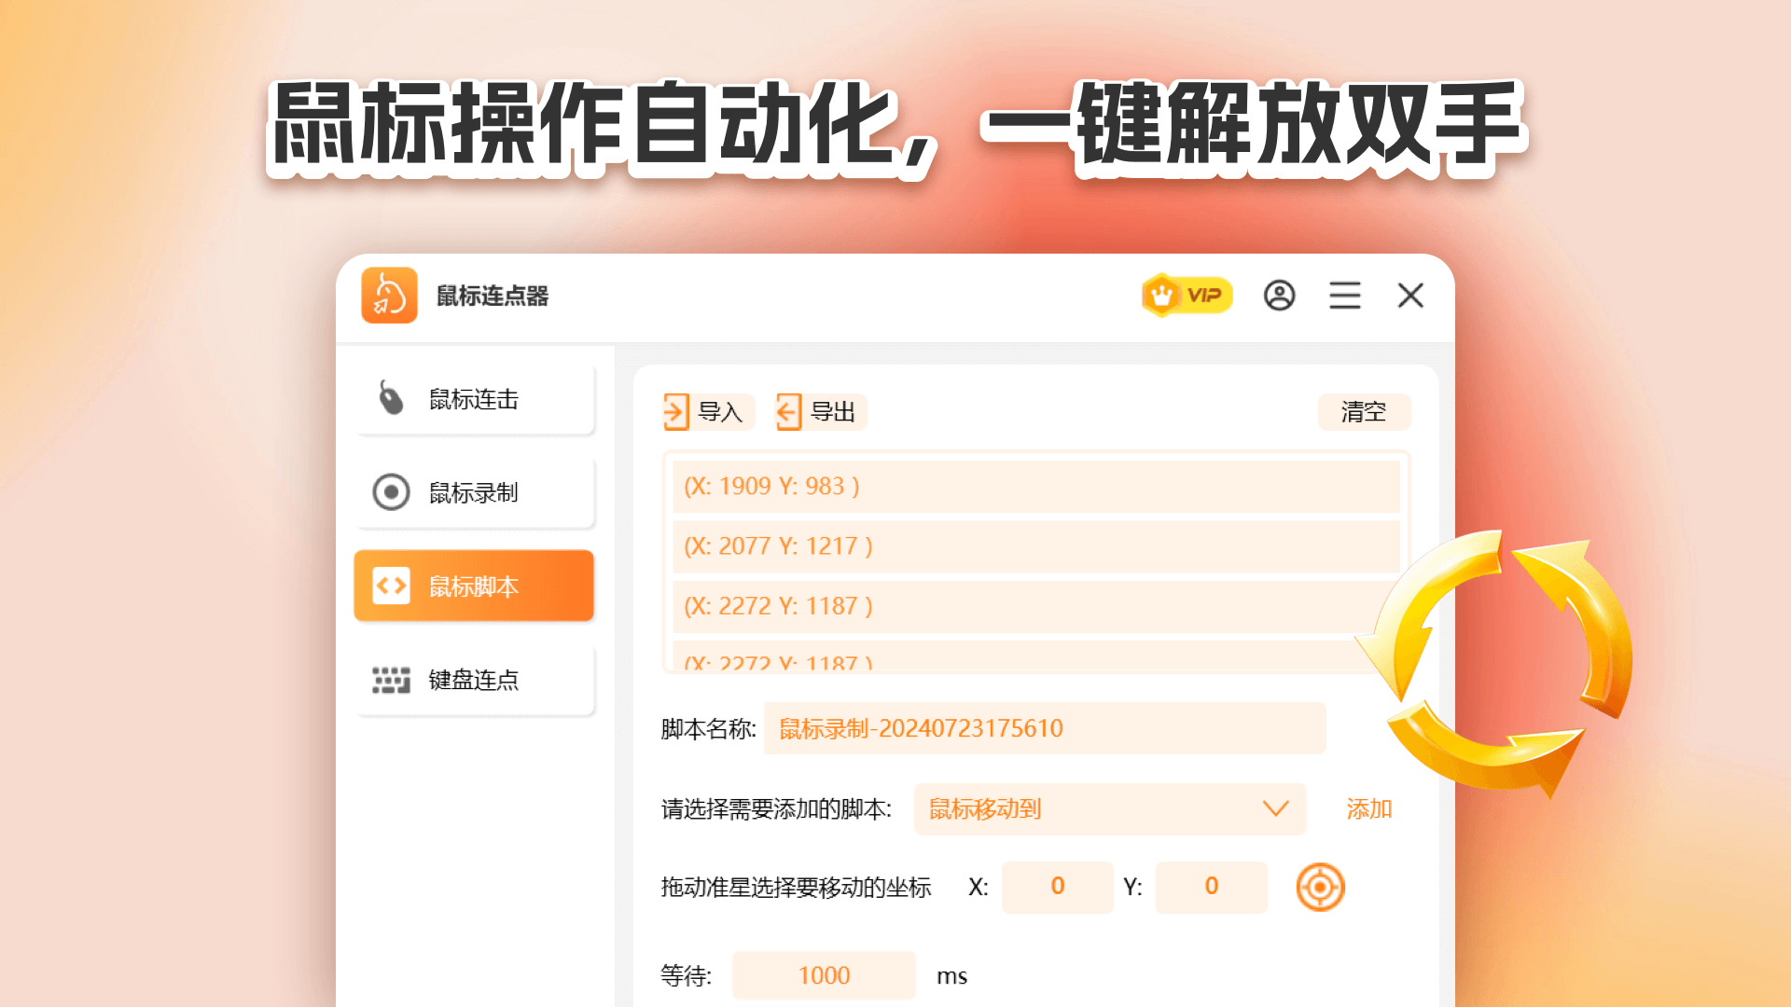Close the 鼠标连点器 window

[1410, 296]
